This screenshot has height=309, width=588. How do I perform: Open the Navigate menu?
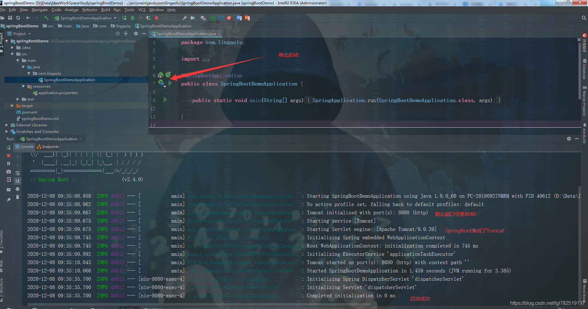tap(40, 10)
